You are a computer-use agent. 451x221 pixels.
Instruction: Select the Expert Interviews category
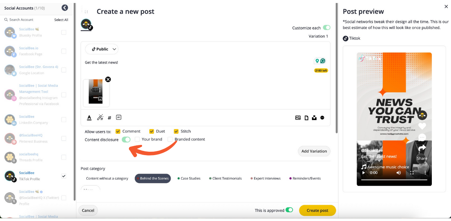265,178
